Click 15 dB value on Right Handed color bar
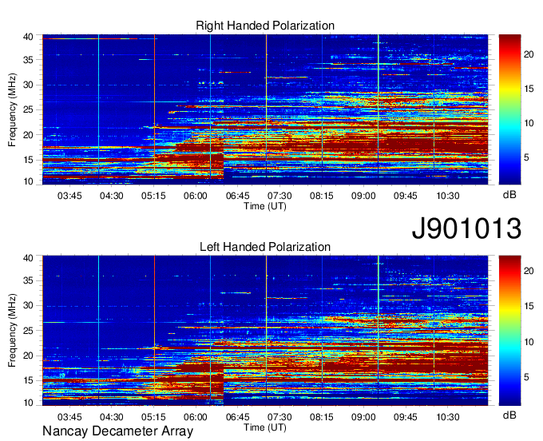This screenshot has height=441, width=543. click(529, 89)
